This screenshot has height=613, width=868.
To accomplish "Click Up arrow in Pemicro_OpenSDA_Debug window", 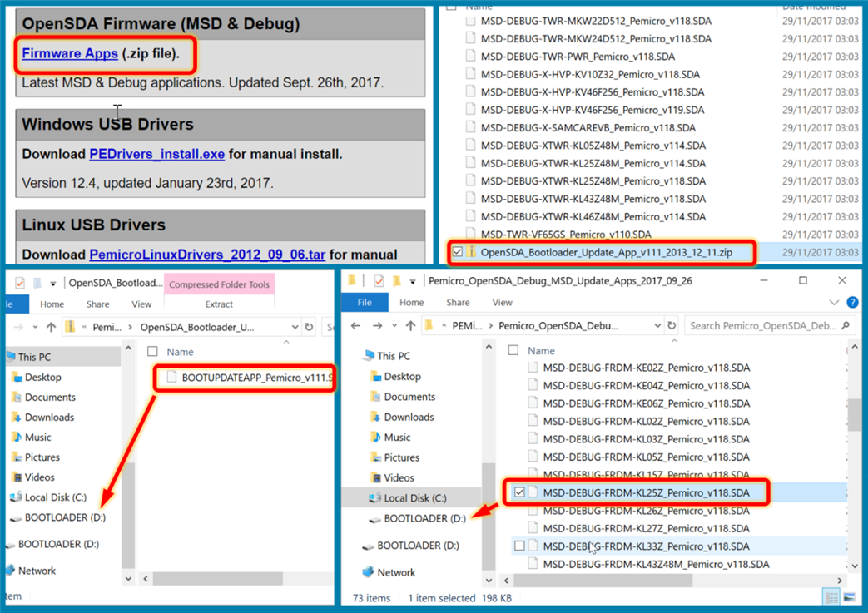I will point(410,326).
